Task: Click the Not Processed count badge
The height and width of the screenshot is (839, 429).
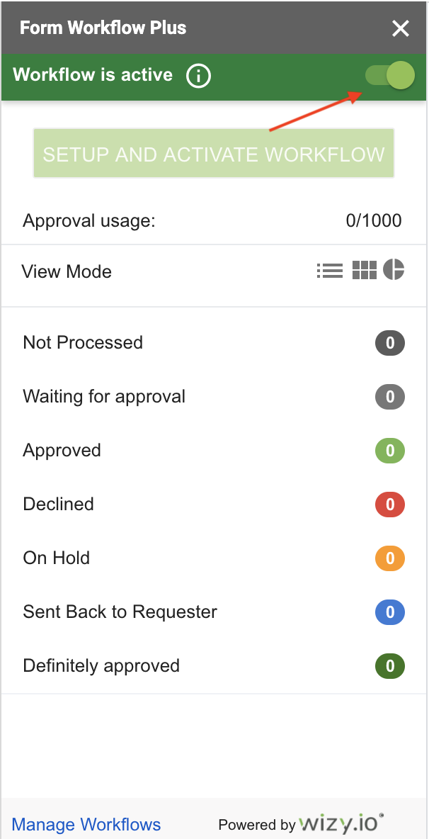Action: click(x=390, y=342)
